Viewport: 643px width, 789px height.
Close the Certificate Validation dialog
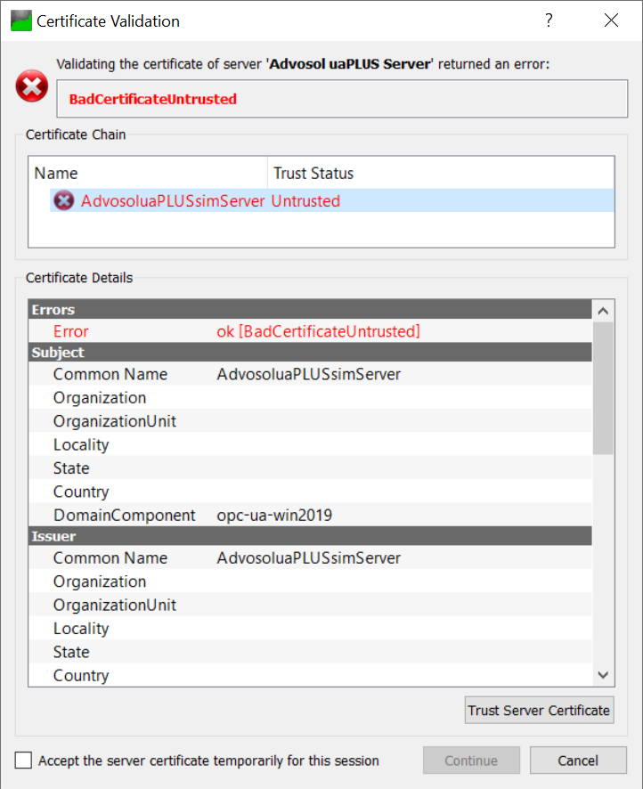click(x=611, y=20)
